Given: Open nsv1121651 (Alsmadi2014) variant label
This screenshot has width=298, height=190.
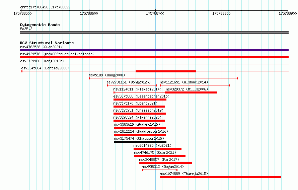Looking at the screenshot, I should tap(184, 82).
